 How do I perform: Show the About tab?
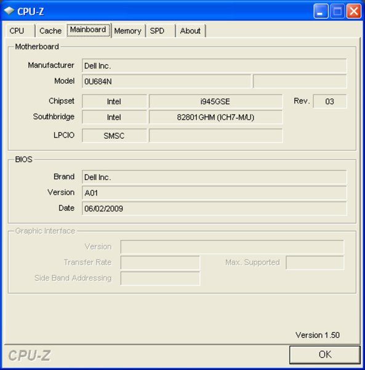190,31
